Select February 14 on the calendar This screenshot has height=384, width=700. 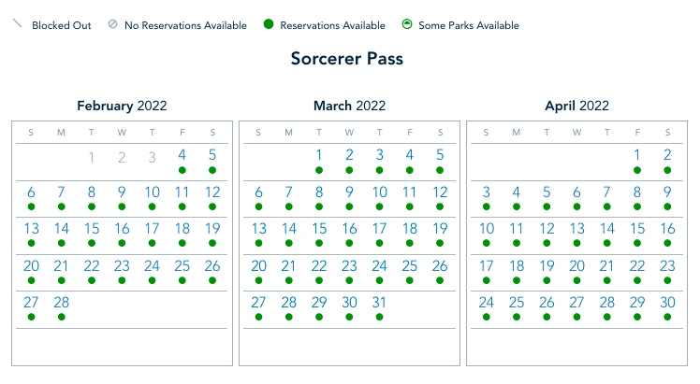click(61, 229)
